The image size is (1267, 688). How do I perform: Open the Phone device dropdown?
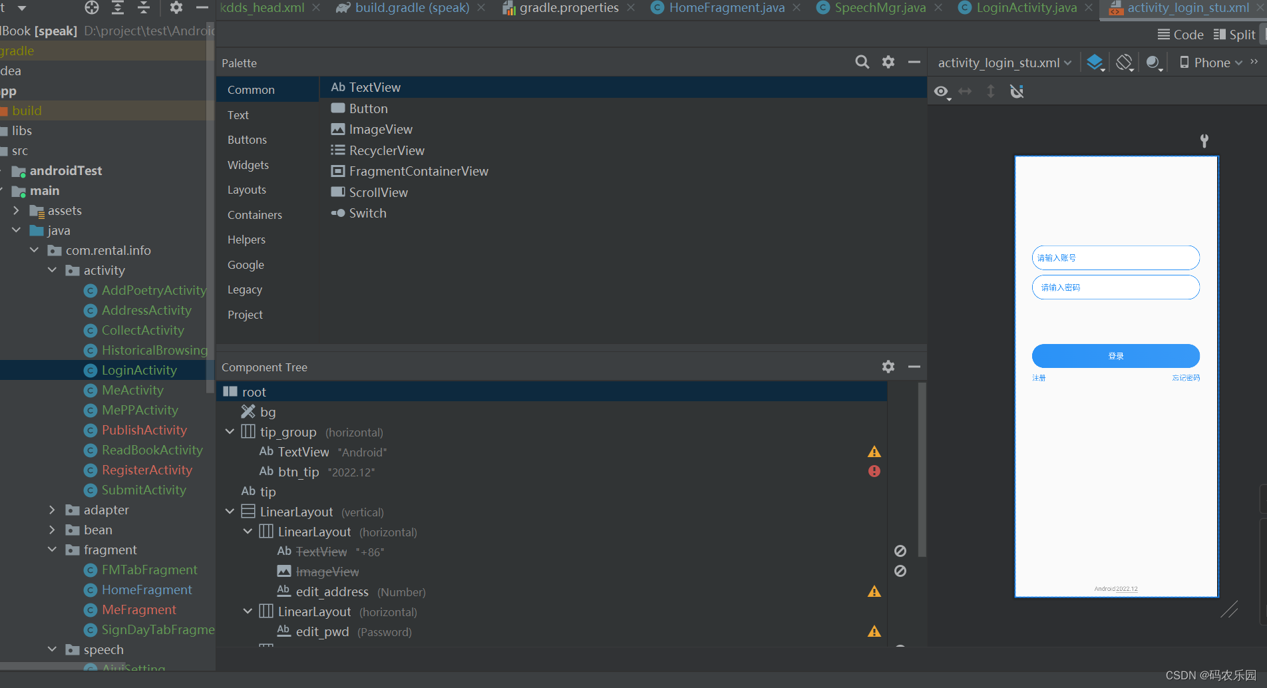point(1211,63)
